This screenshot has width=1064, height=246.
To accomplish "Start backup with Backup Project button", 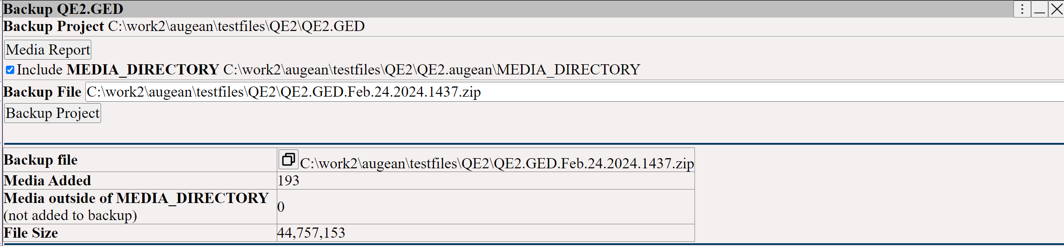I will 52,113.
